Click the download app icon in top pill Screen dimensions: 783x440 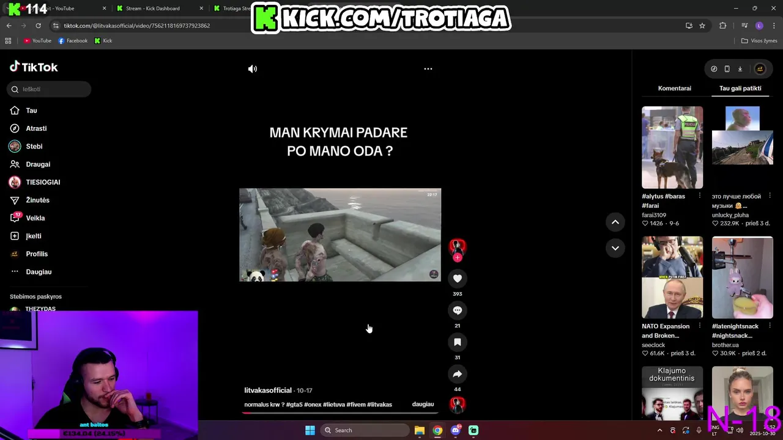click(x=740, y=69)
